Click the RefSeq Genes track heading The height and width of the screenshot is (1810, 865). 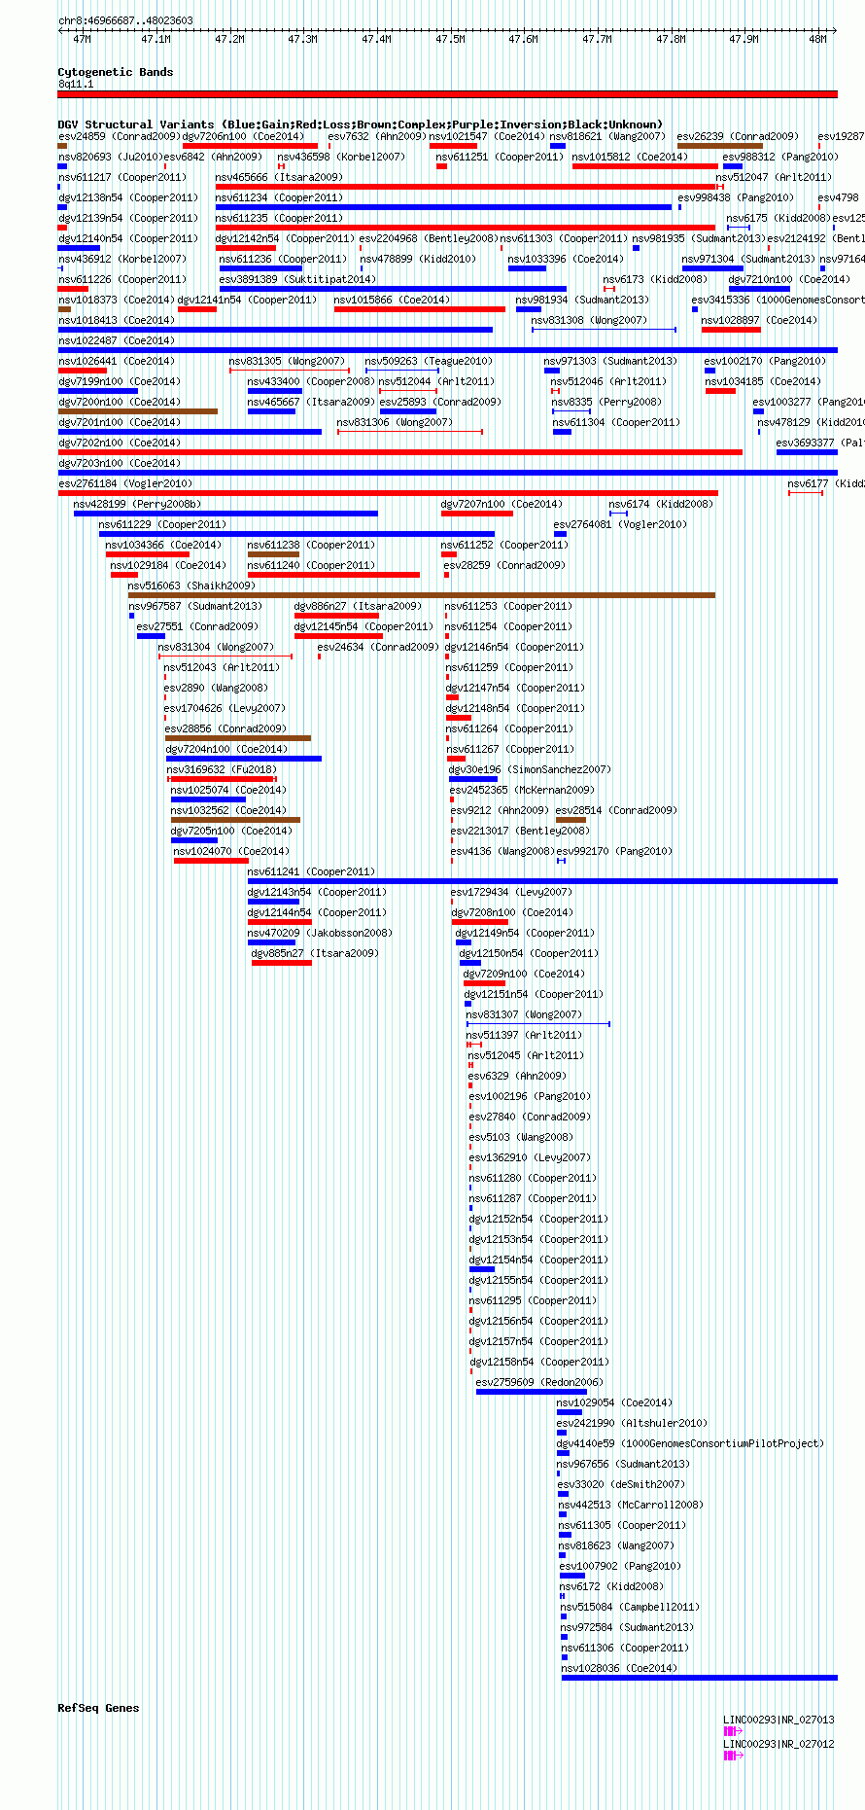(x=98, y=1708)
